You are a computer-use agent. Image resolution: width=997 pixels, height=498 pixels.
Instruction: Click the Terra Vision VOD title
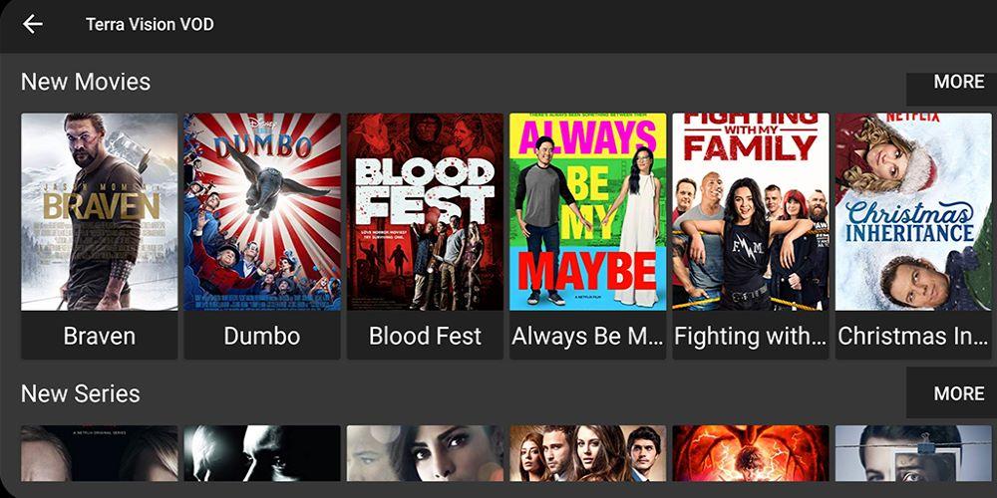tap(150, 25)
